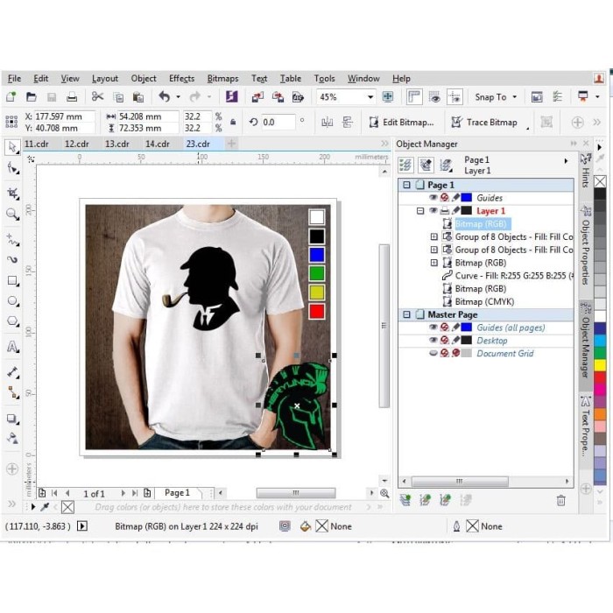Toggle visibility eye of Layer 1
Viewport: 613px width, 613px height.
point(433,211)
